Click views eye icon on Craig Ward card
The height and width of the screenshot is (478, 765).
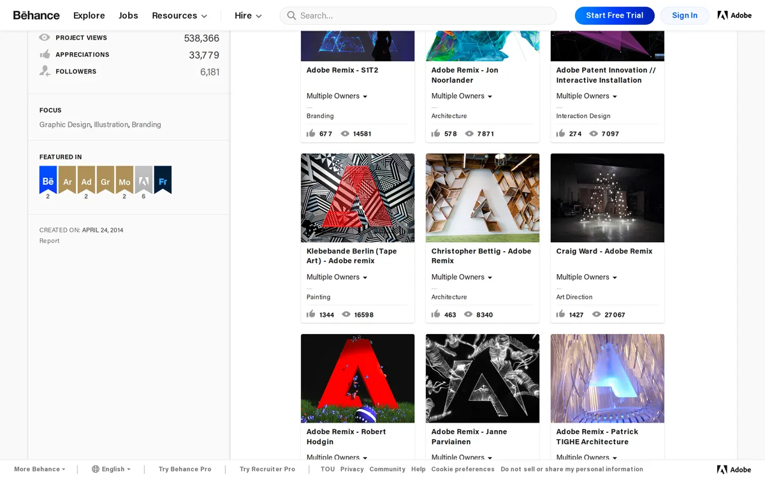click(x=597, y=315)
